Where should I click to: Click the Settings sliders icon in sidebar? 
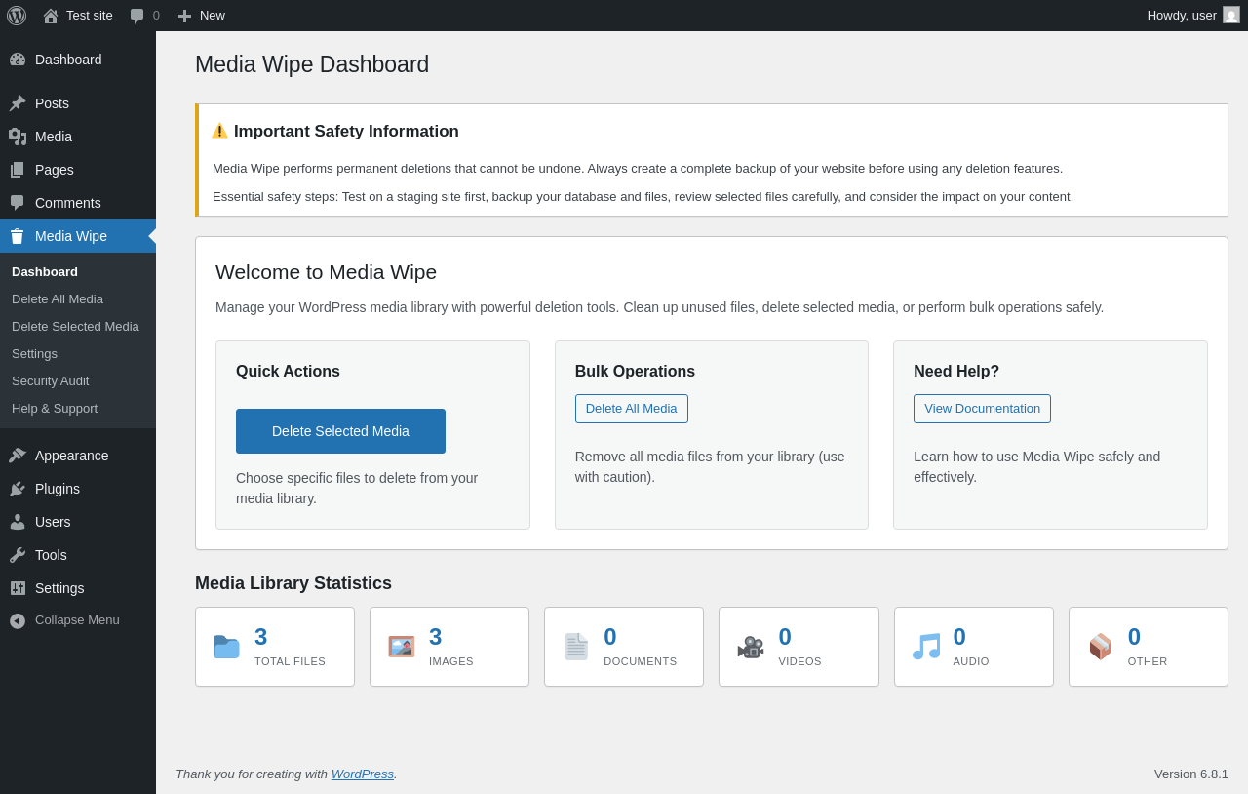[18, 588]
